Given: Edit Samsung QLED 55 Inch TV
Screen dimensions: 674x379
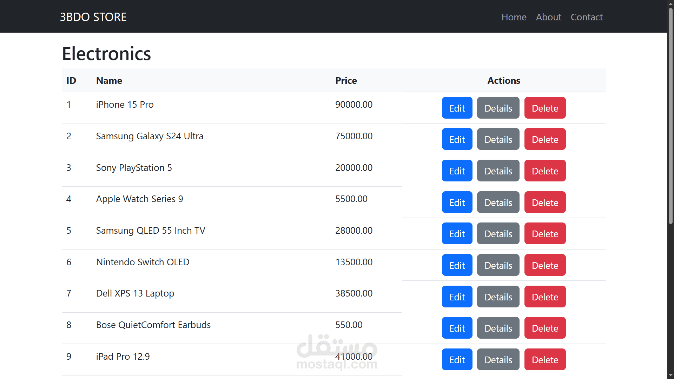Looking at the screenshot, I should (457, 233).
